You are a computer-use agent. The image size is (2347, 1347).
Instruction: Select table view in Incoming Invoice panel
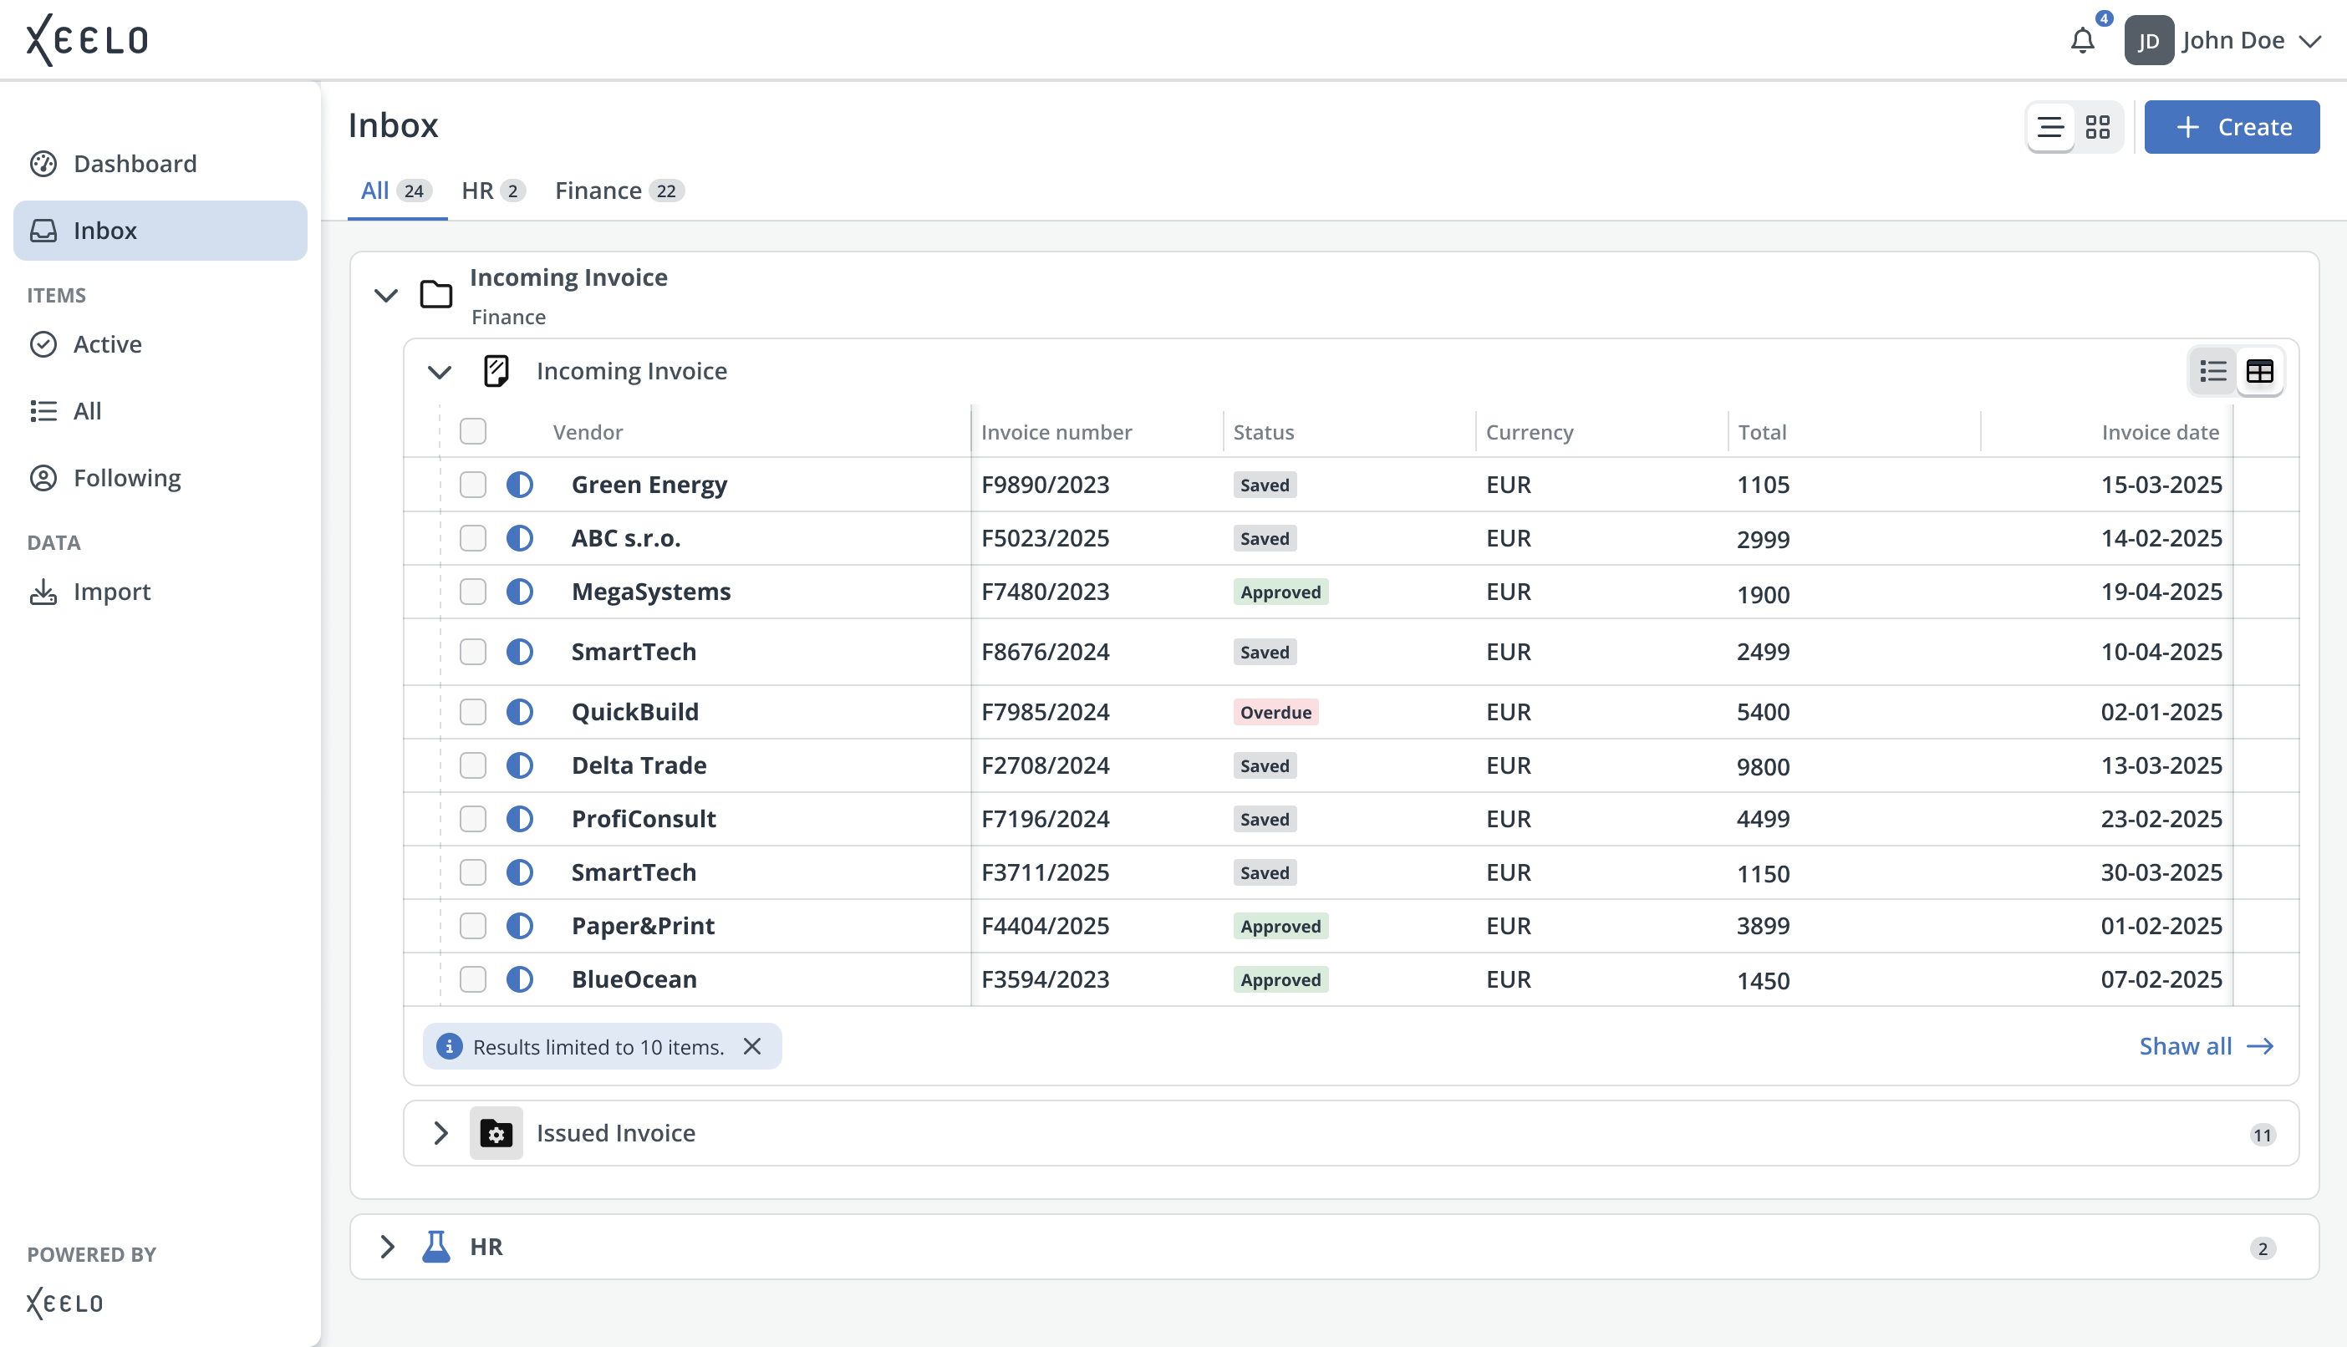[x=2259, y=371]
